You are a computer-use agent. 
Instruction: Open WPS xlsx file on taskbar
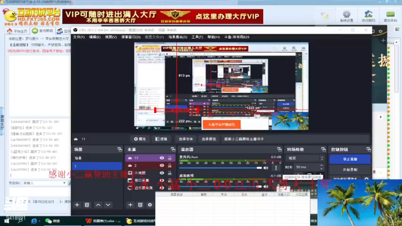pos(103,221)
